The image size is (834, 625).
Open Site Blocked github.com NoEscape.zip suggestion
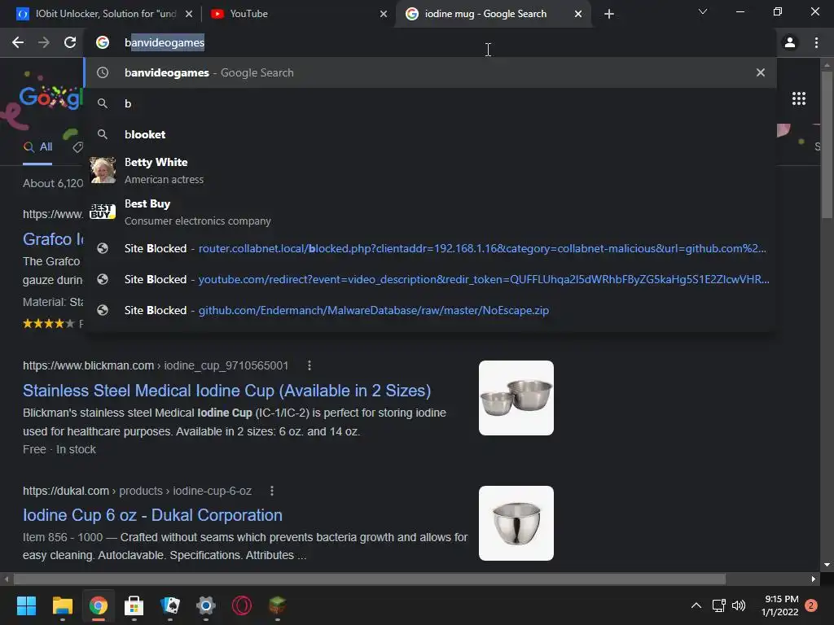(x=430, y=310)
